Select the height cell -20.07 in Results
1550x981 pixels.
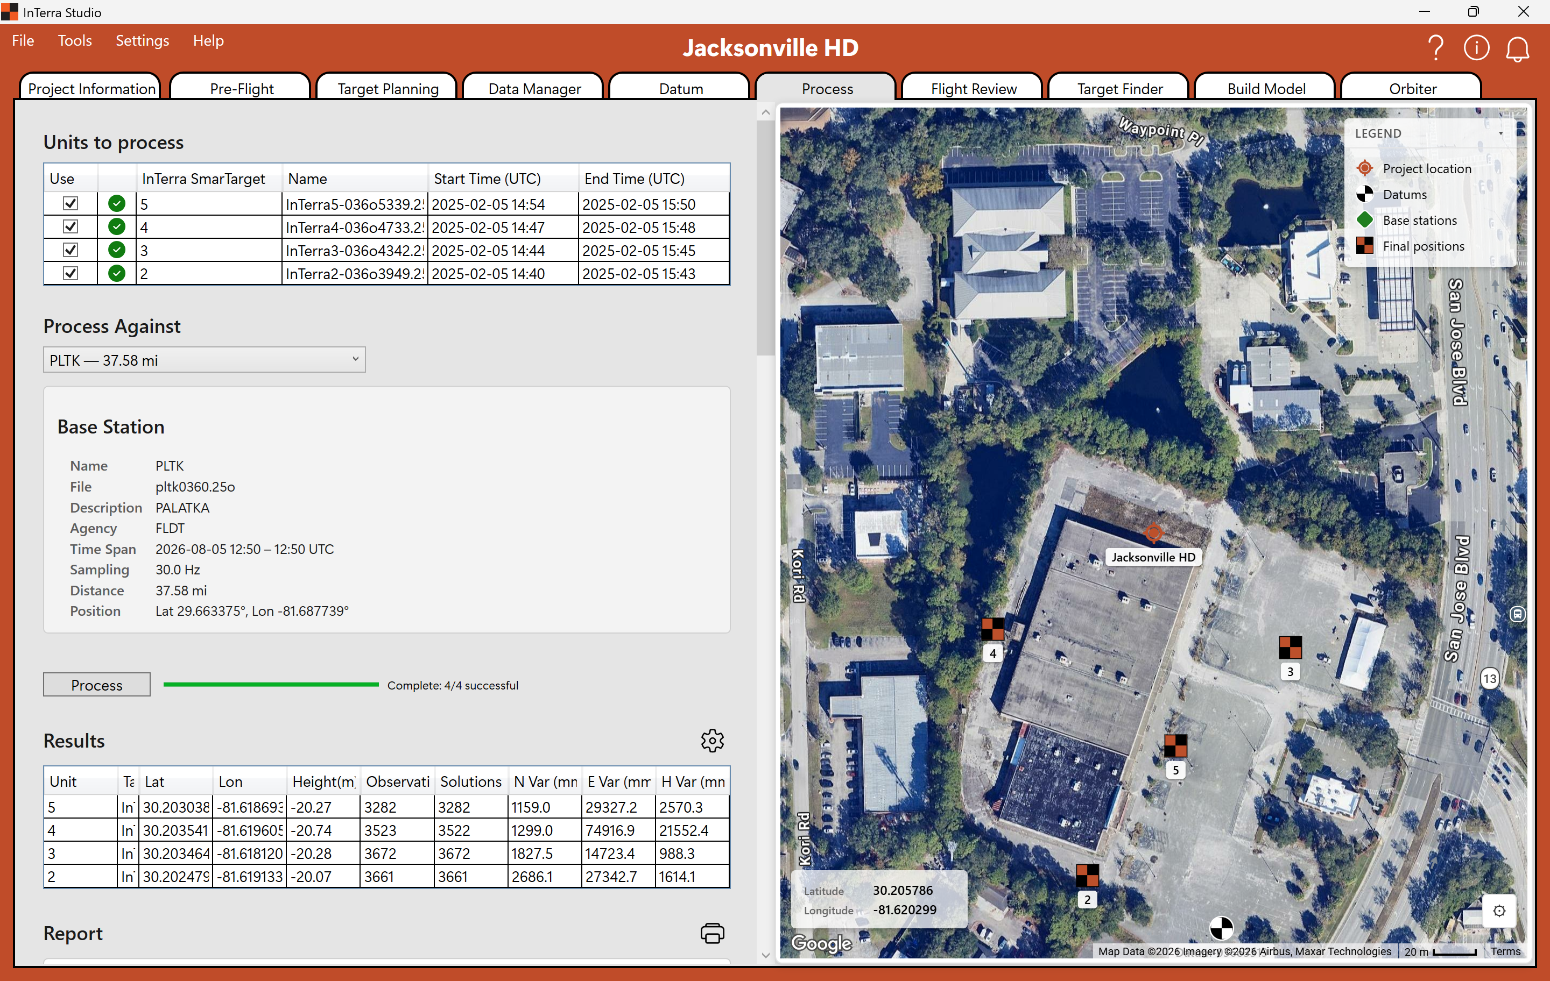pos(323,877)
